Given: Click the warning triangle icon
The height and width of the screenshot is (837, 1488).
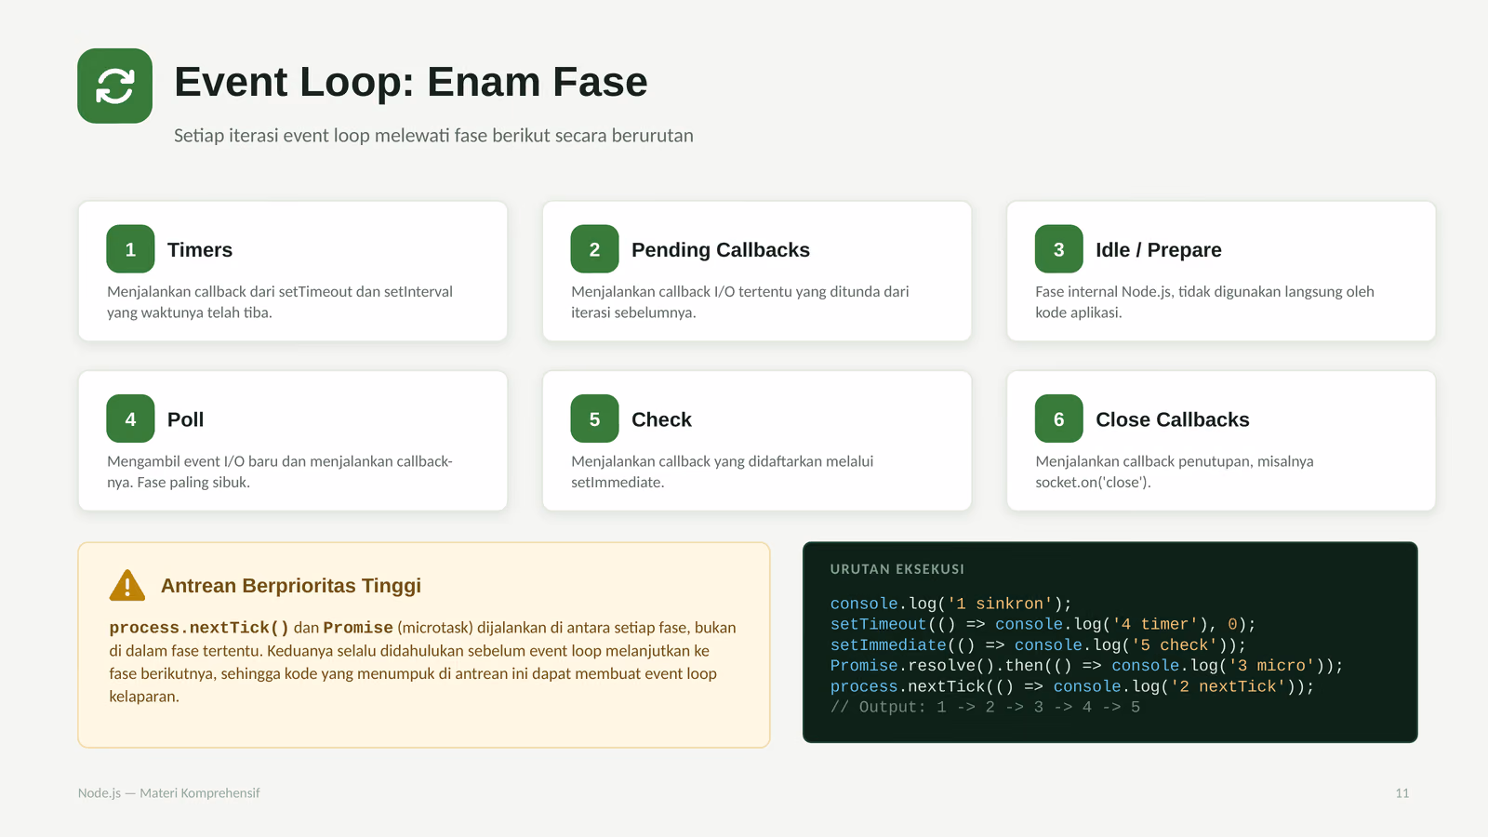Looking at the screenshot, I should tap(127, 585).
